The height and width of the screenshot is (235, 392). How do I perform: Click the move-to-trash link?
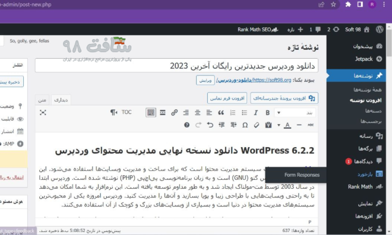tap(12, 177)
